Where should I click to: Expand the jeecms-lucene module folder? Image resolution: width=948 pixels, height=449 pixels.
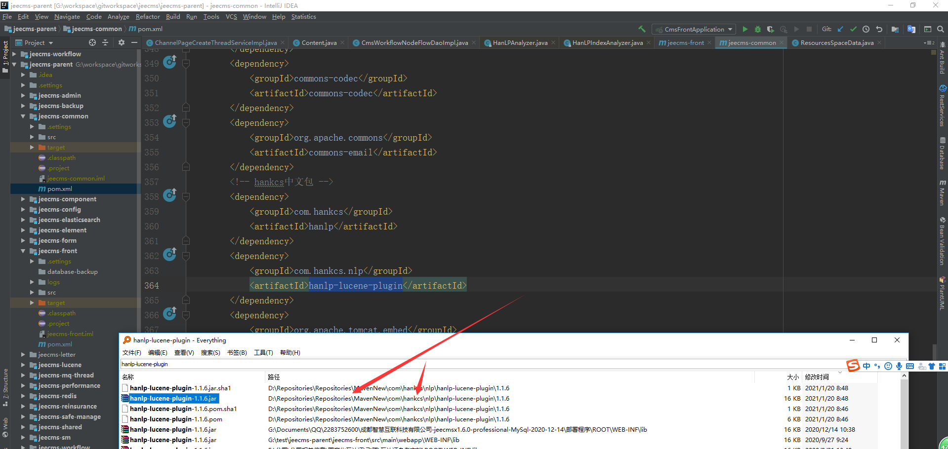click(23, 365)
